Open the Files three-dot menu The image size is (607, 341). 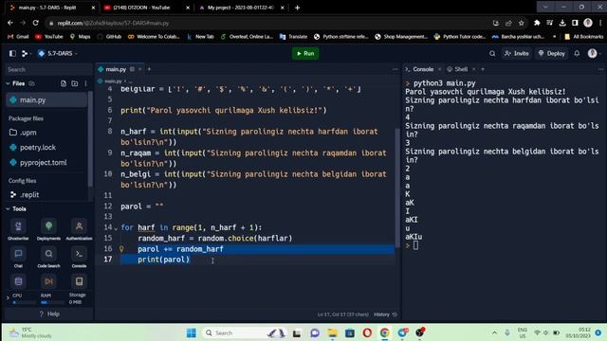pos(85,83)
